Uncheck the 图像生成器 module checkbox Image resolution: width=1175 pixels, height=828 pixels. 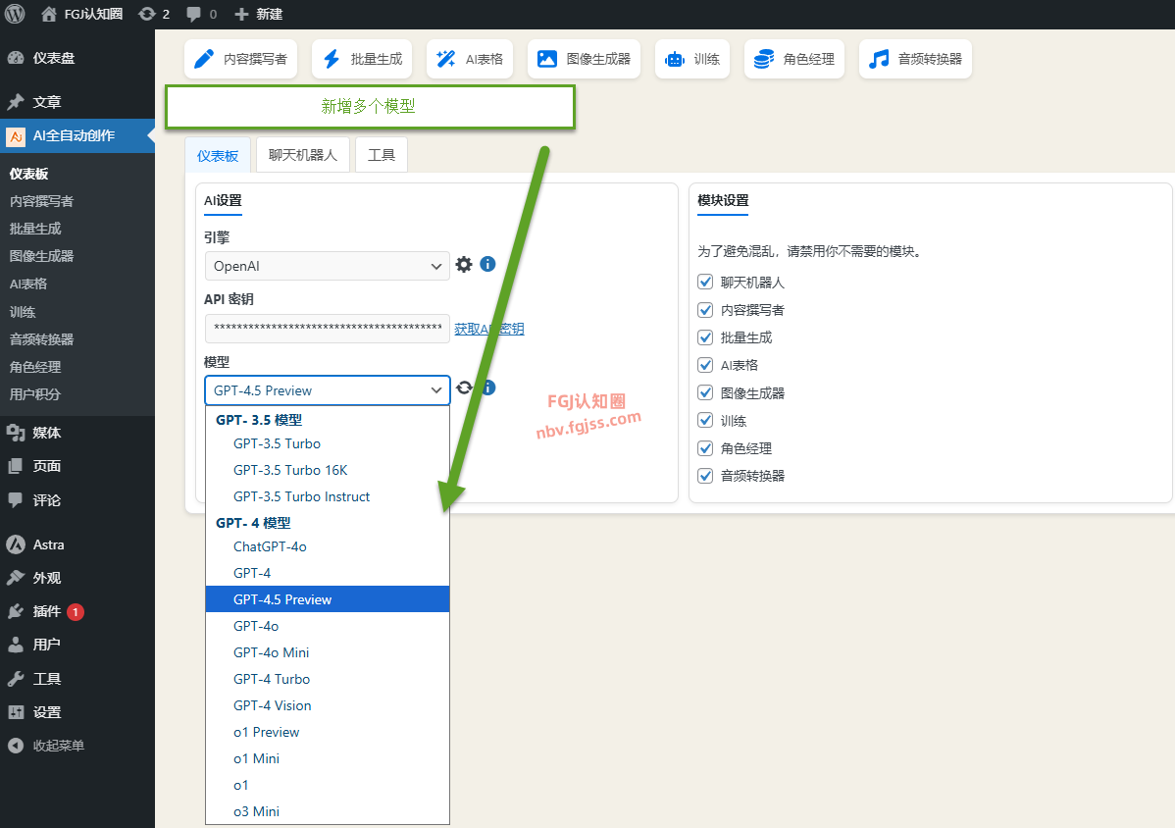[705, 392]
